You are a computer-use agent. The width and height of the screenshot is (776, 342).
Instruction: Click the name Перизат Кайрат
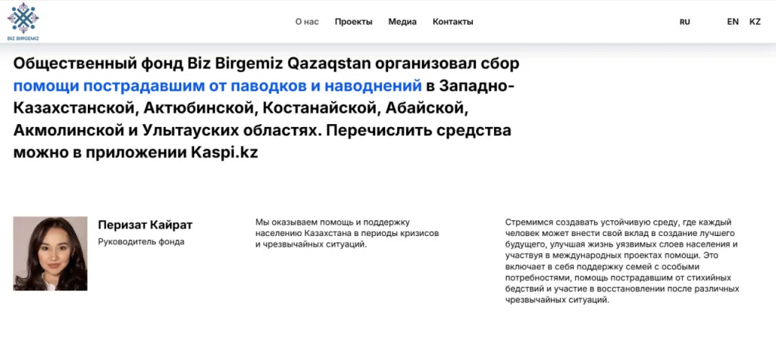pyautogui.click(x=145, y=225)
